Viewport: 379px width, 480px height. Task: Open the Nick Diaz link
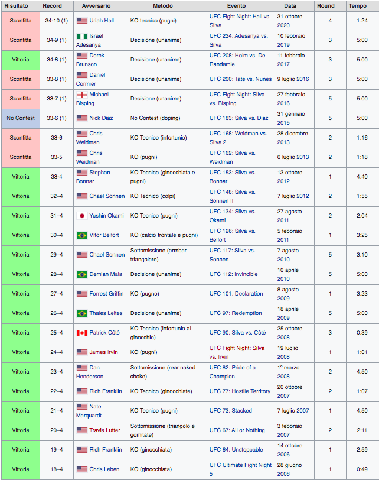[101, 118]
